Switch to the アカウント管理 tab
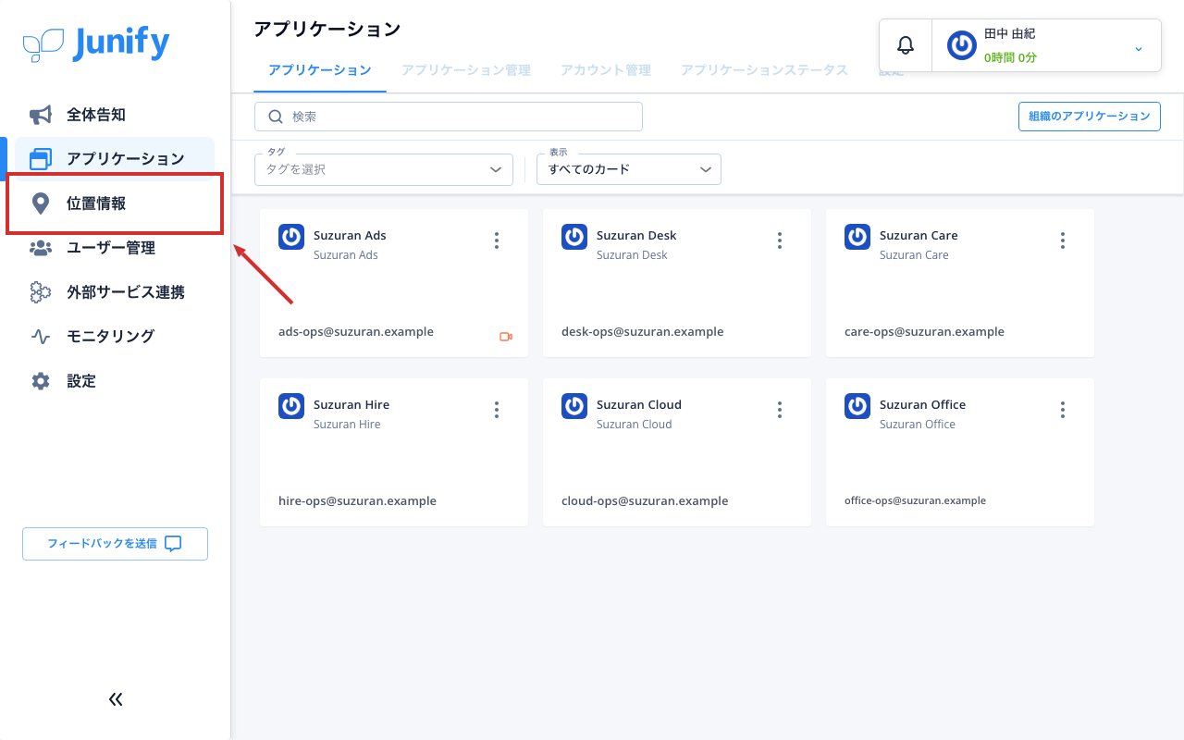The width and height of the screenshot is (1184, 740). [606, 70]
